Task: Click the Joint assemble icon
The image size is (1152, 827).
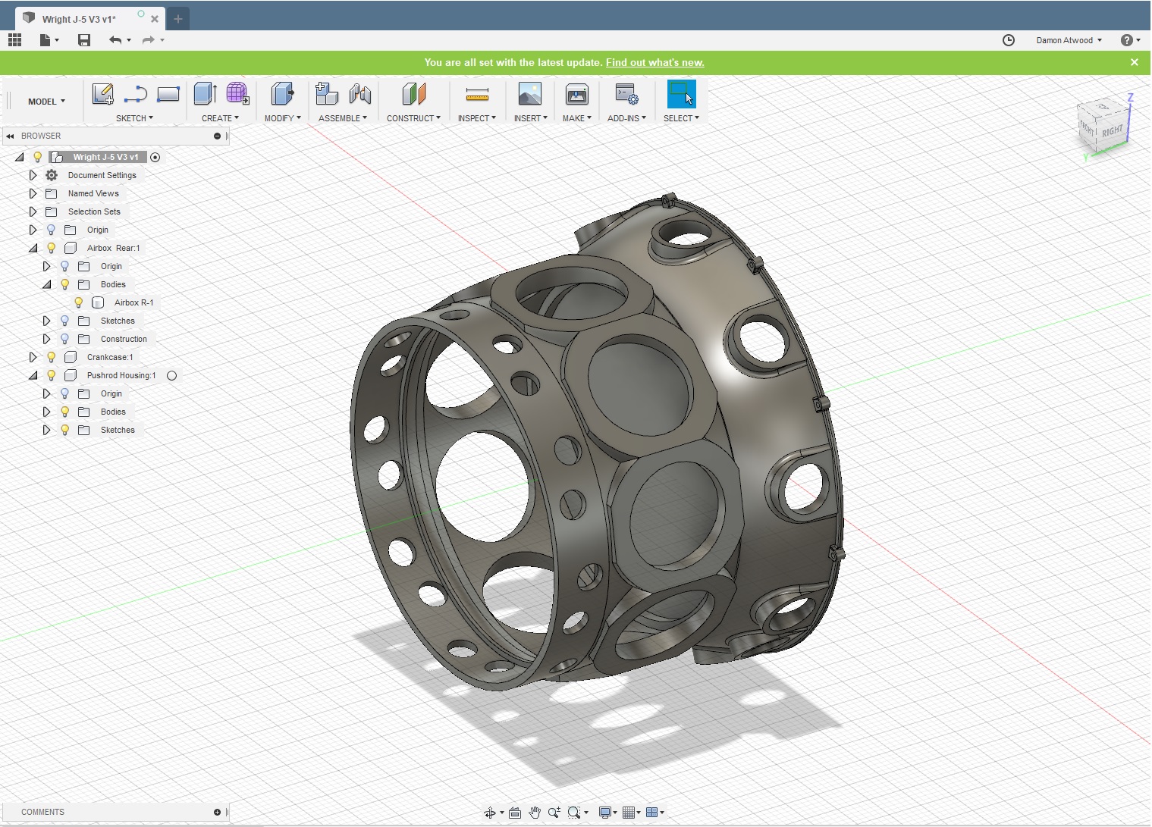Action: coord(360,94)
